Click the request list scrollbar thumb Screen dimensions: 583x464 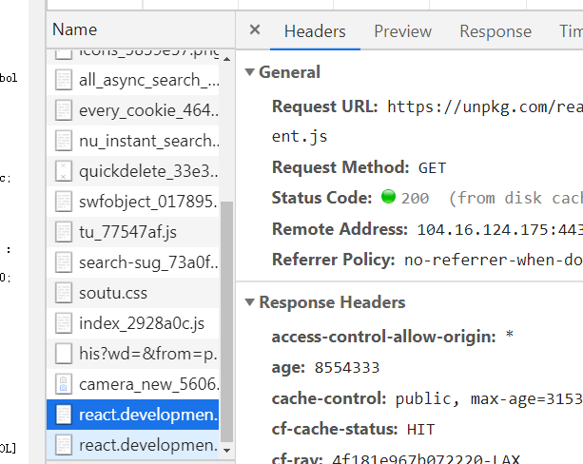(226, 322)
